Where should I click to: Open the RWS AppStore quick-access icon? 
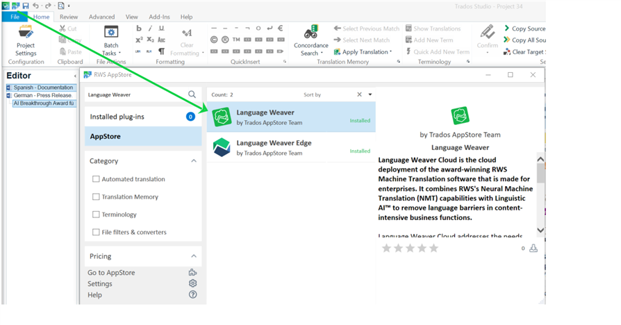(x=15, y=6)
